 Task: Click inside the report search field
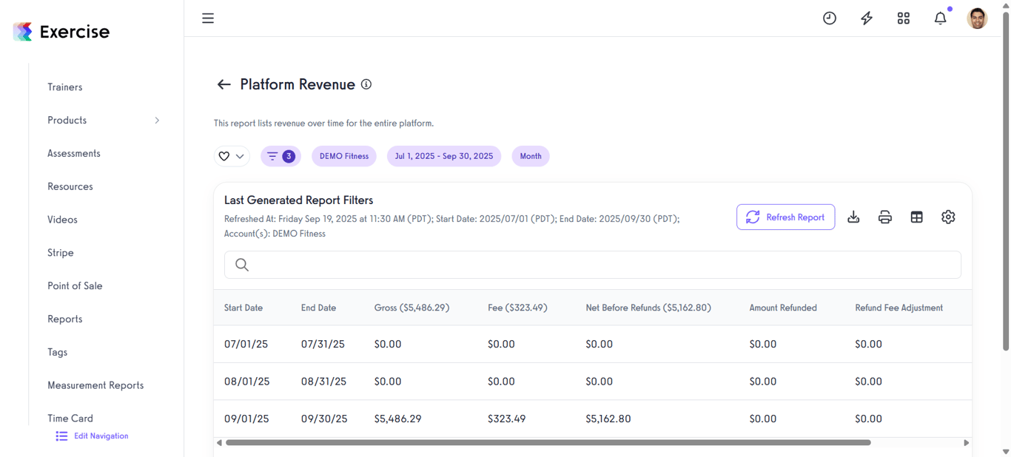click(518, 265)
